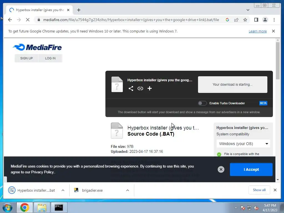Image resolution: width=284 pixels, height=213 pixels.
Task: Click scrollbar down arrow
Action: click(278, 180)
